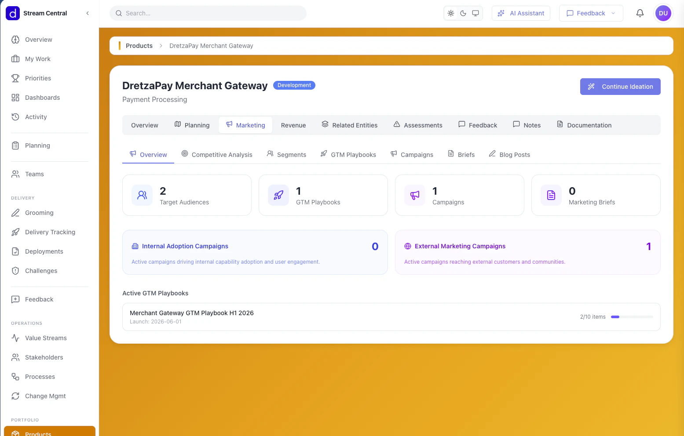Open the Assessments tab
This screenshot has height=436, width=684.
[418, 125]
